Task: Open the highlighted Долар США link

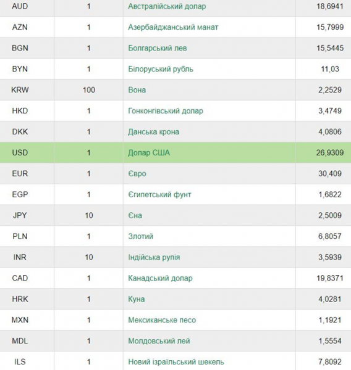Action: click(x=149, y=153)
